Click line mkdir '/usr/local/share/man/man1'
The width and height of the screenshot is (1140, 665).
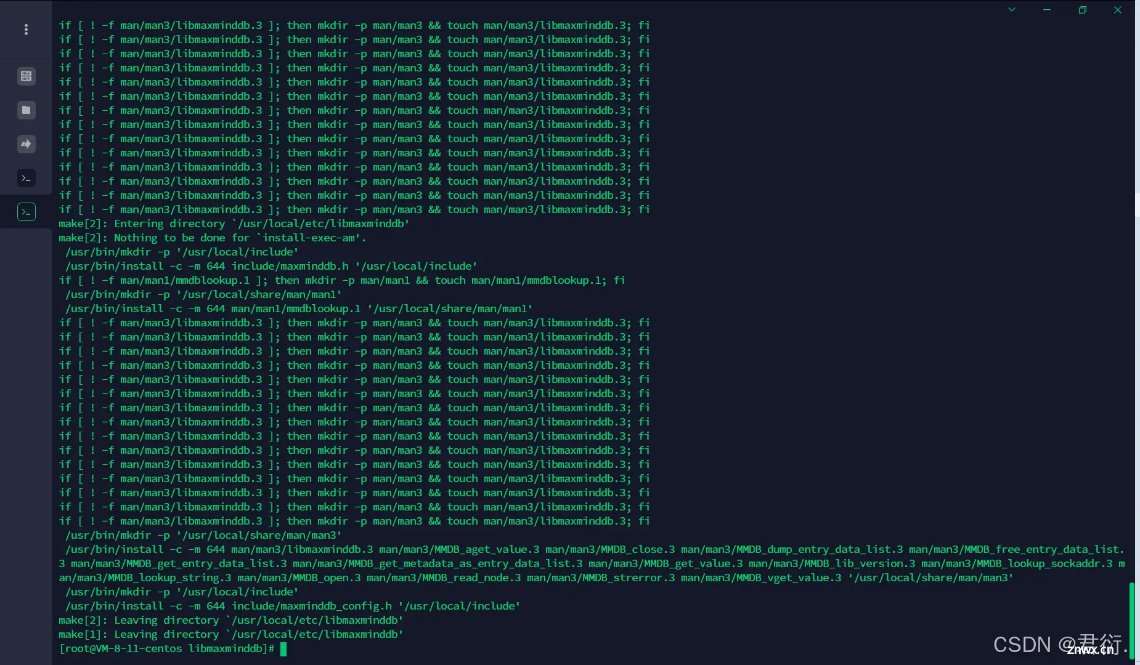pos(203,294)
